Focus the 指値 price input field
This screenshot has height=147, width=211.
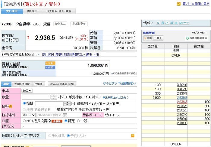(x=49, y=104)
